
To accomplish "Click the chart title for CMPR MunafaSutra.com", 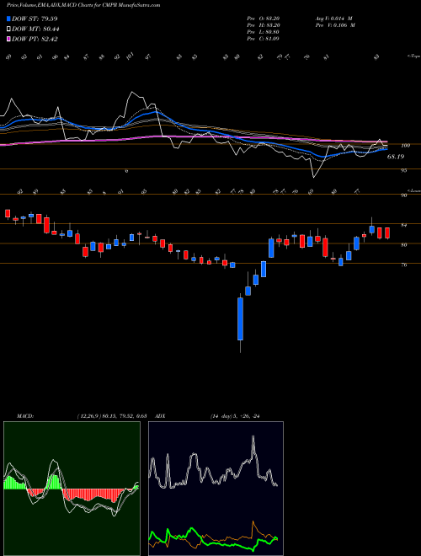I will (83, 5).
